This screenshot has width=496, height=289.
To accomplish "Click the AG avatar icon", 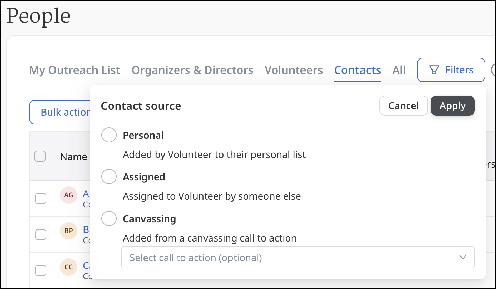I will pos(69,195).
